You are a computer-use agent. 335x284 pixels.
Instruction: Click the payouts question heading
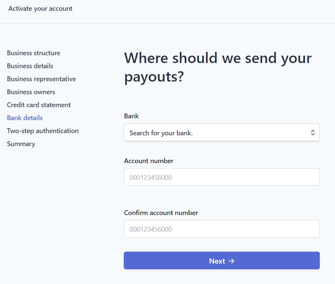[218, 67]
